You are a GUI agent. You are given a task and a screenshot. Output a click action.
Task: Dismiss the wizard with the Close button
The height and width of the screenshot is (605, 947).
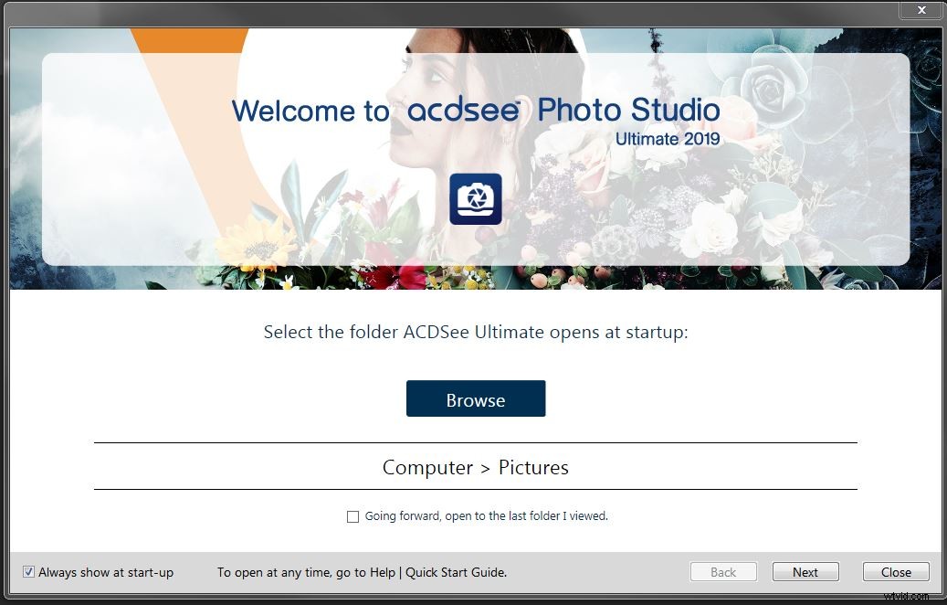tap(895, 571)
